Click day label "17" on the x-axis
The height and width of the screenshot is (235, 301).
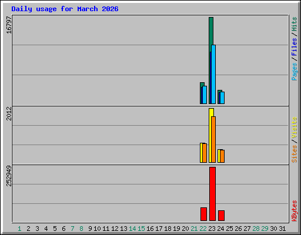click(159, 229)
